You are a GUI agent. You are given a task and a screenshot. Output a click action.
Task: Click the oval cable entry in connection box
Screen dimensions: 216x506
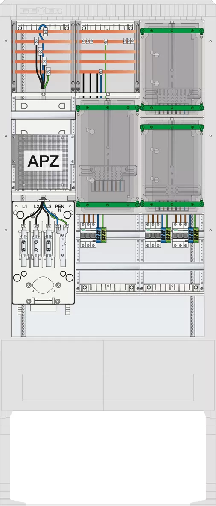coord(43,285)
